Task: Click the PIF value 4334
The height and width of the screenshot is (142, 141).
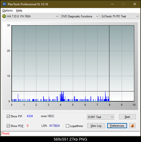Action: coord(30,116)
